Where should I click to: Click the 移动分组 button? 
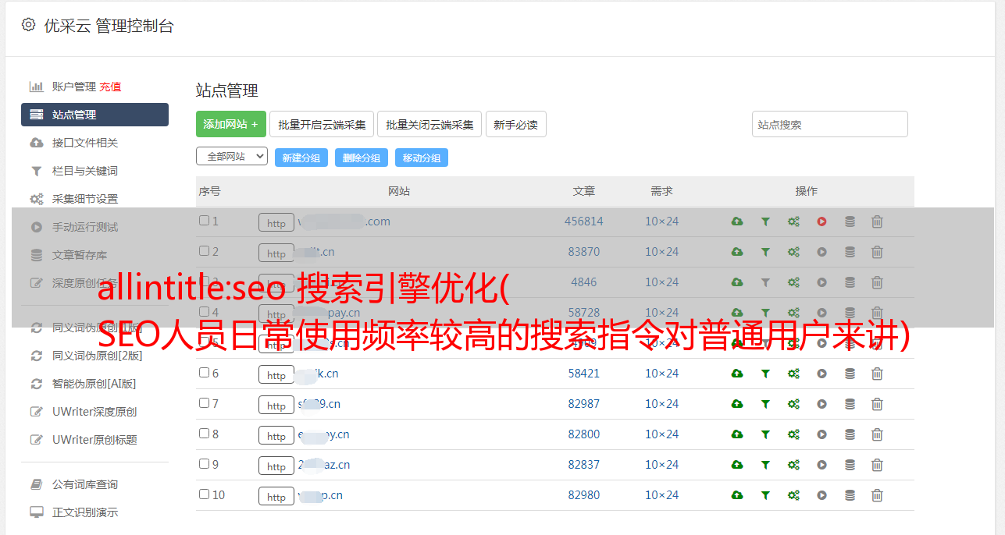(x=422, y=158)
